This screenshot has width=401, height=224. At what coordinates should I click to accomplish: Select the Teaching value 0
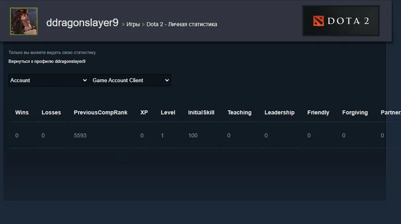(x=229, y=135)
